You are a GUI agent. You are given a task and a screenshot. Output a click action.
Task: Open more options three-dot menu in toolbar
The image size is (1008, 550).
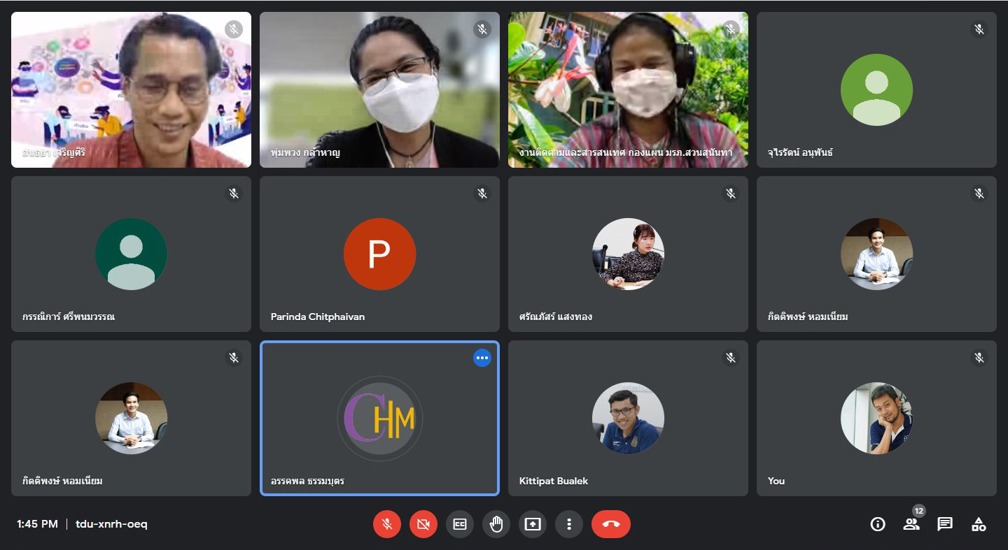pos(569,524)
